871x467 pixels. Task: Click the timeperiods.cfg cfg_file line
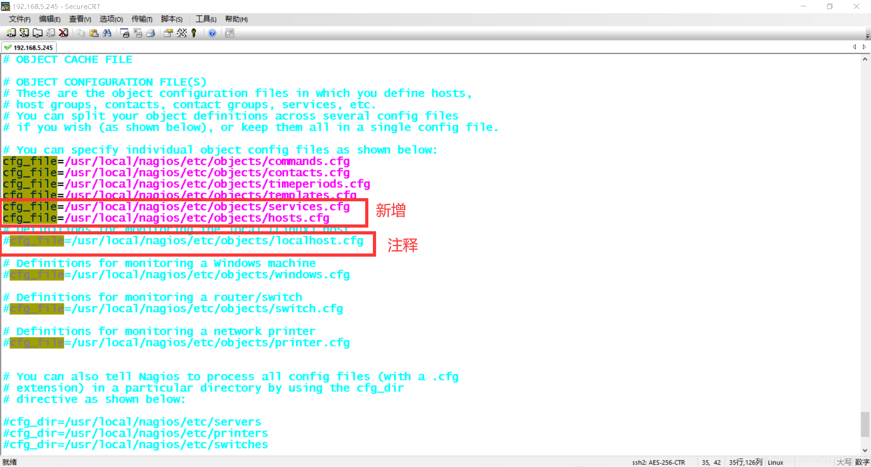click(186, 184)
